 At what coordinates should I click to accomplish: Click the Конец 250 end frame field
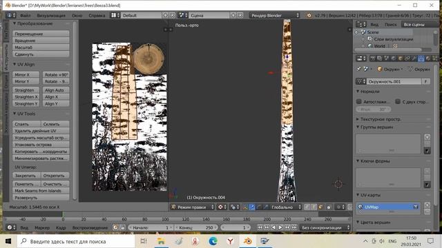click(x=195, y=227)
